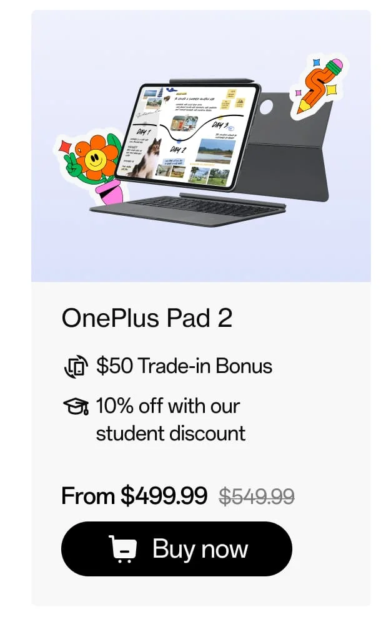Click the graduation cap student icon
The width and height of the screenshot is (381, 635).
(x=76, y=406)
